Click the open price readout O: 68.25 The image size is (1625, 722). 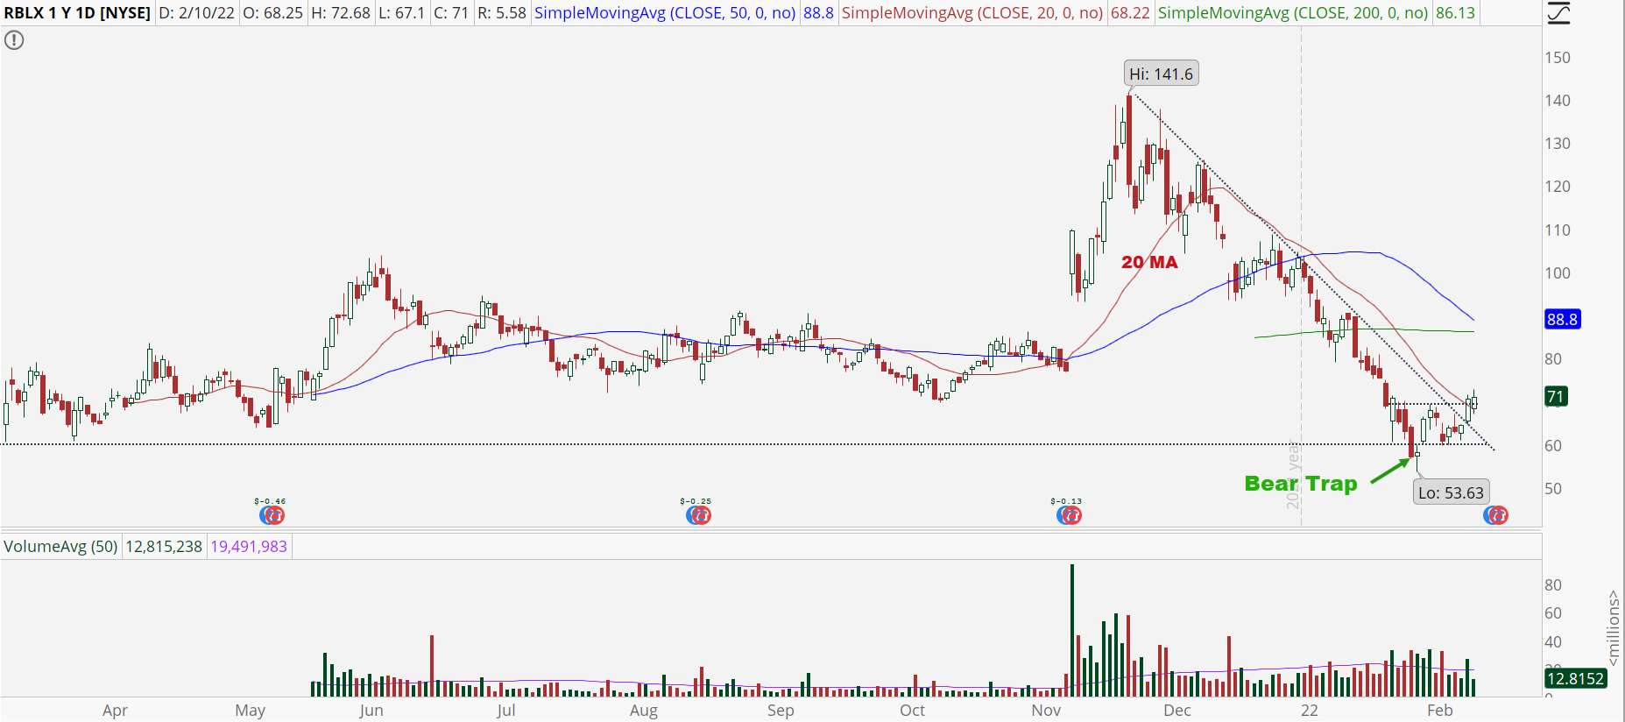[273, 13]
